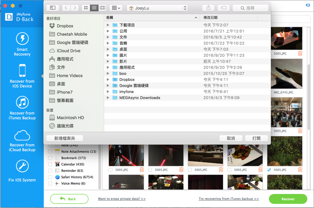The height and width of the screenshot is (208, 314).
Task: Click the green Recover button
Action: [x=288, y=199]
